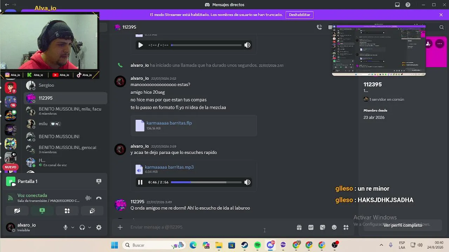This screenshot has height=252, width=449.
Task: Open the soundboard in voice panel
Action: tap(92, 211)
